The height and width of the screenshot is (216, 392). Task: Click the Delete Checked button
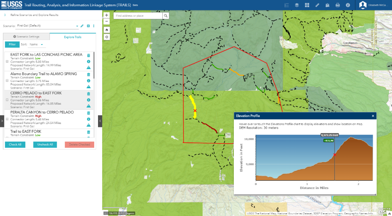coord(79,145)
